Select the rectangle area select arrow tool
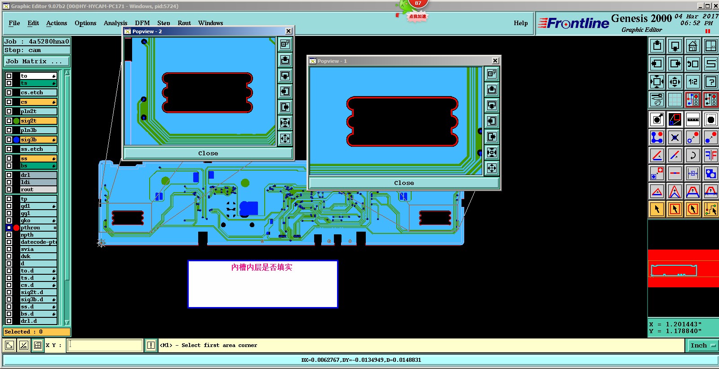Image resolution: width=719 pixels, height=369 pixels. [675, 209]
